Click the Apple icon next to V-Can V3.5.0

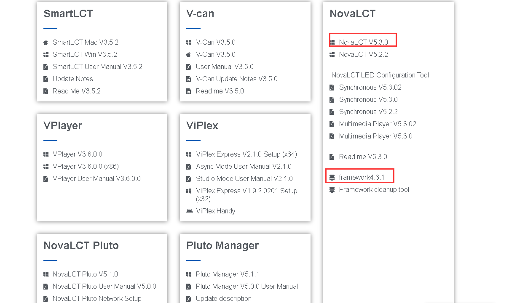click(x=189, y=55)
